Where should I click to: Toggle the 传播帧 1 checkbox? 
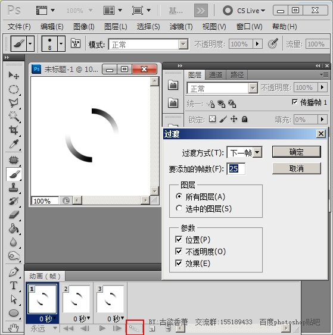click(x=295, y=102)
